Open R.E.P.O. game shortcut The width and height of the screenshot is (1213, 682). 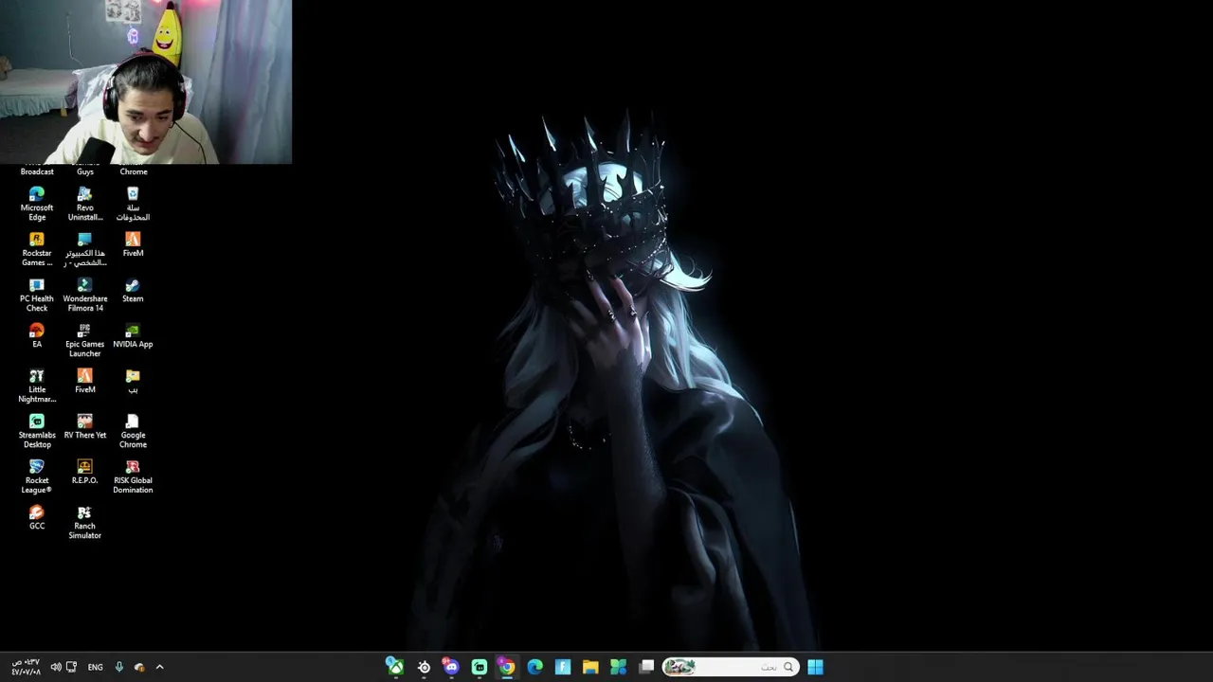84,473
